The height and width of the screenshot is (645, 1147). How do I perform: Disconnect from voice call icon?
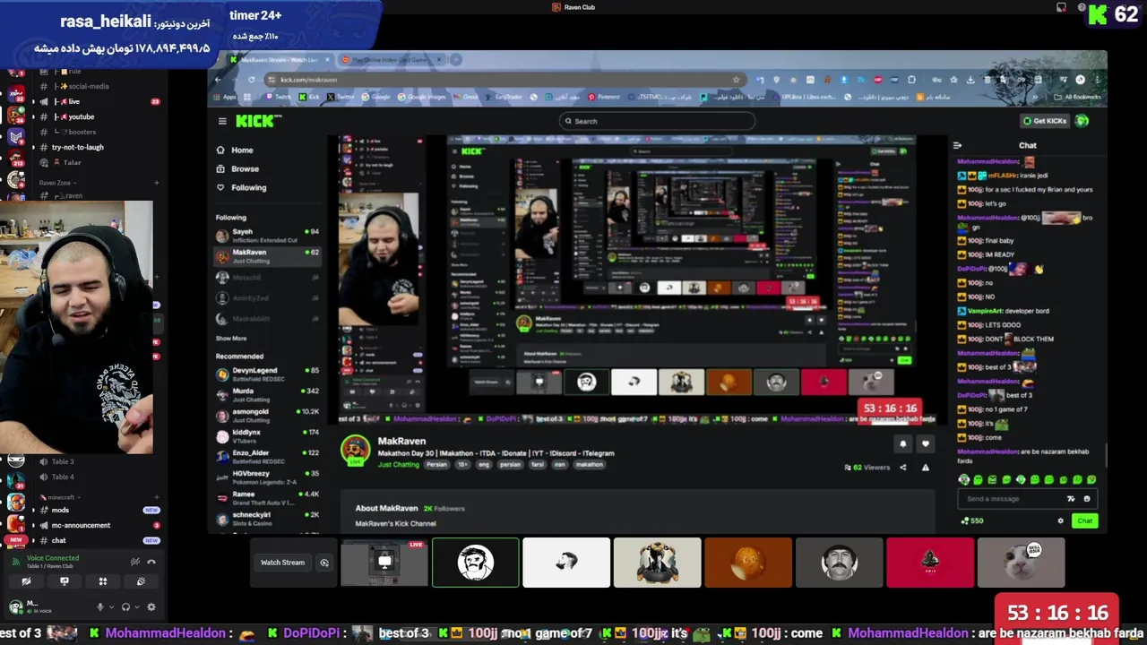click(x=151, y=562)
